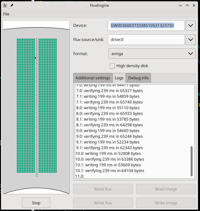Minimize the FluxEngine window

pos(181,5)
